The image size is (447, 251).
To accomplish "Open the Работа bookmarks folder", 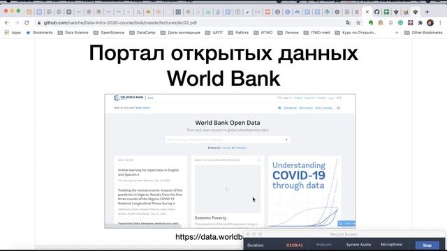I will point(238,33).
